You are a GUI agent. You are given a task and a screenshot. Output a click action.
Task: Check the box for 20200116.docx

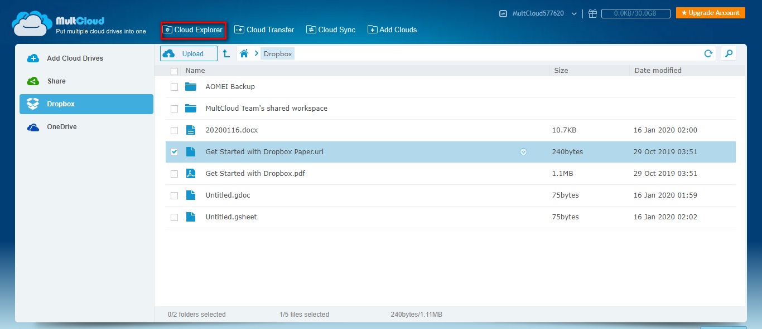coord(175,130)
